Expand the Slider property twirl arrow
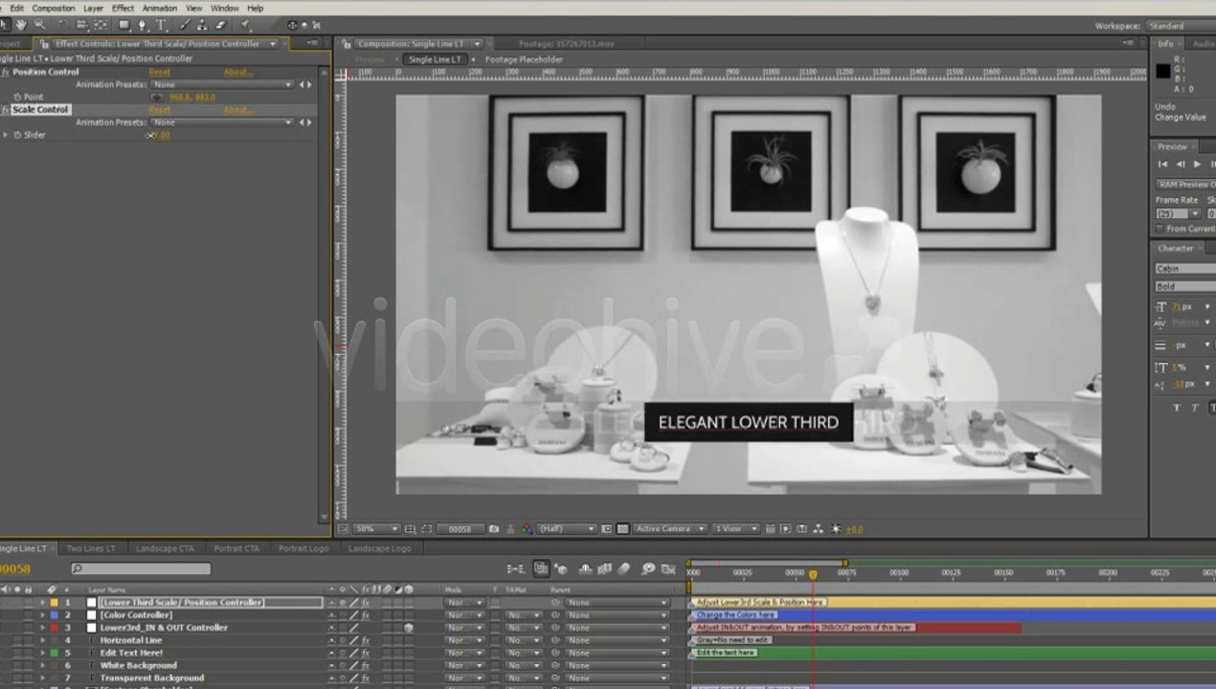 coord(6,135)
